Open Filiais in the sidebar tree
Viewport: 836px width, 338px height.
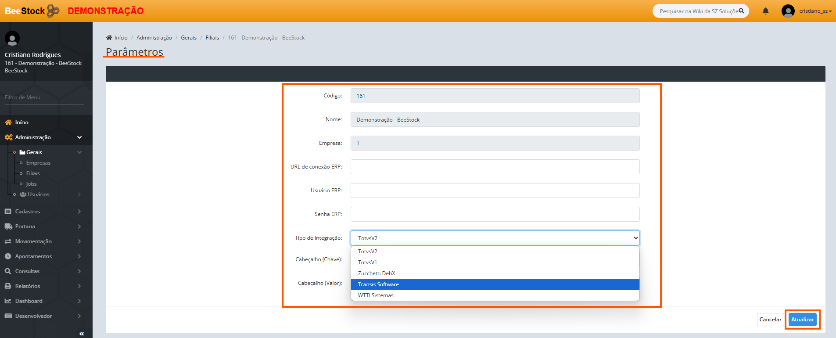click(x=33, y=173)
